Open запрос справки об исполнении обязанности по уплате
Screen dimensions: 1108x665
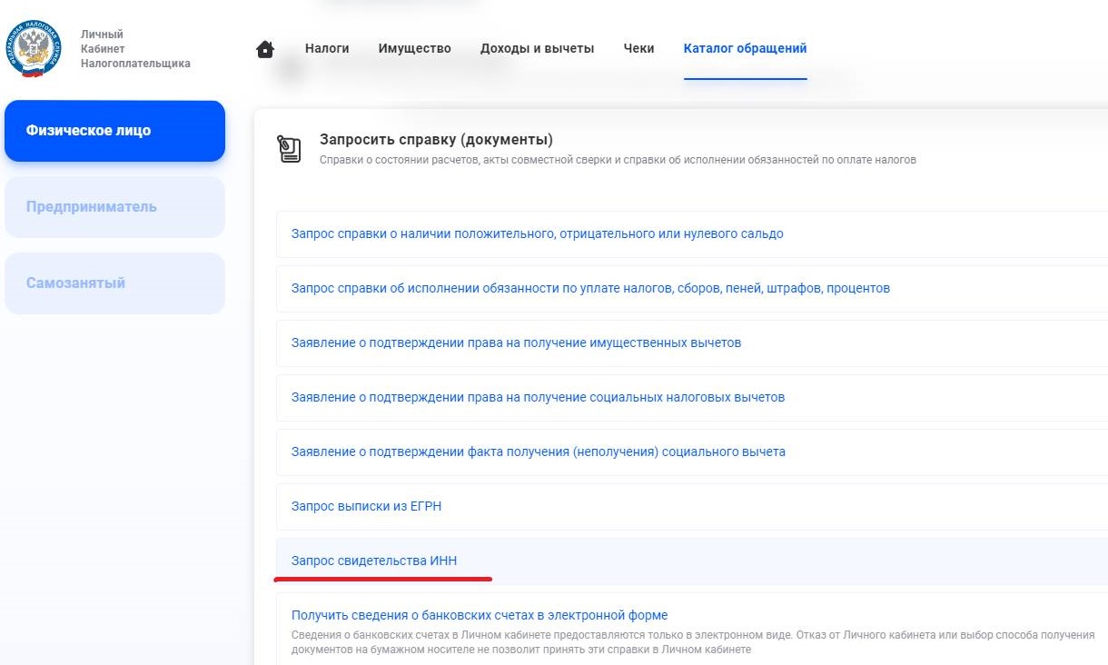[589, 289]
